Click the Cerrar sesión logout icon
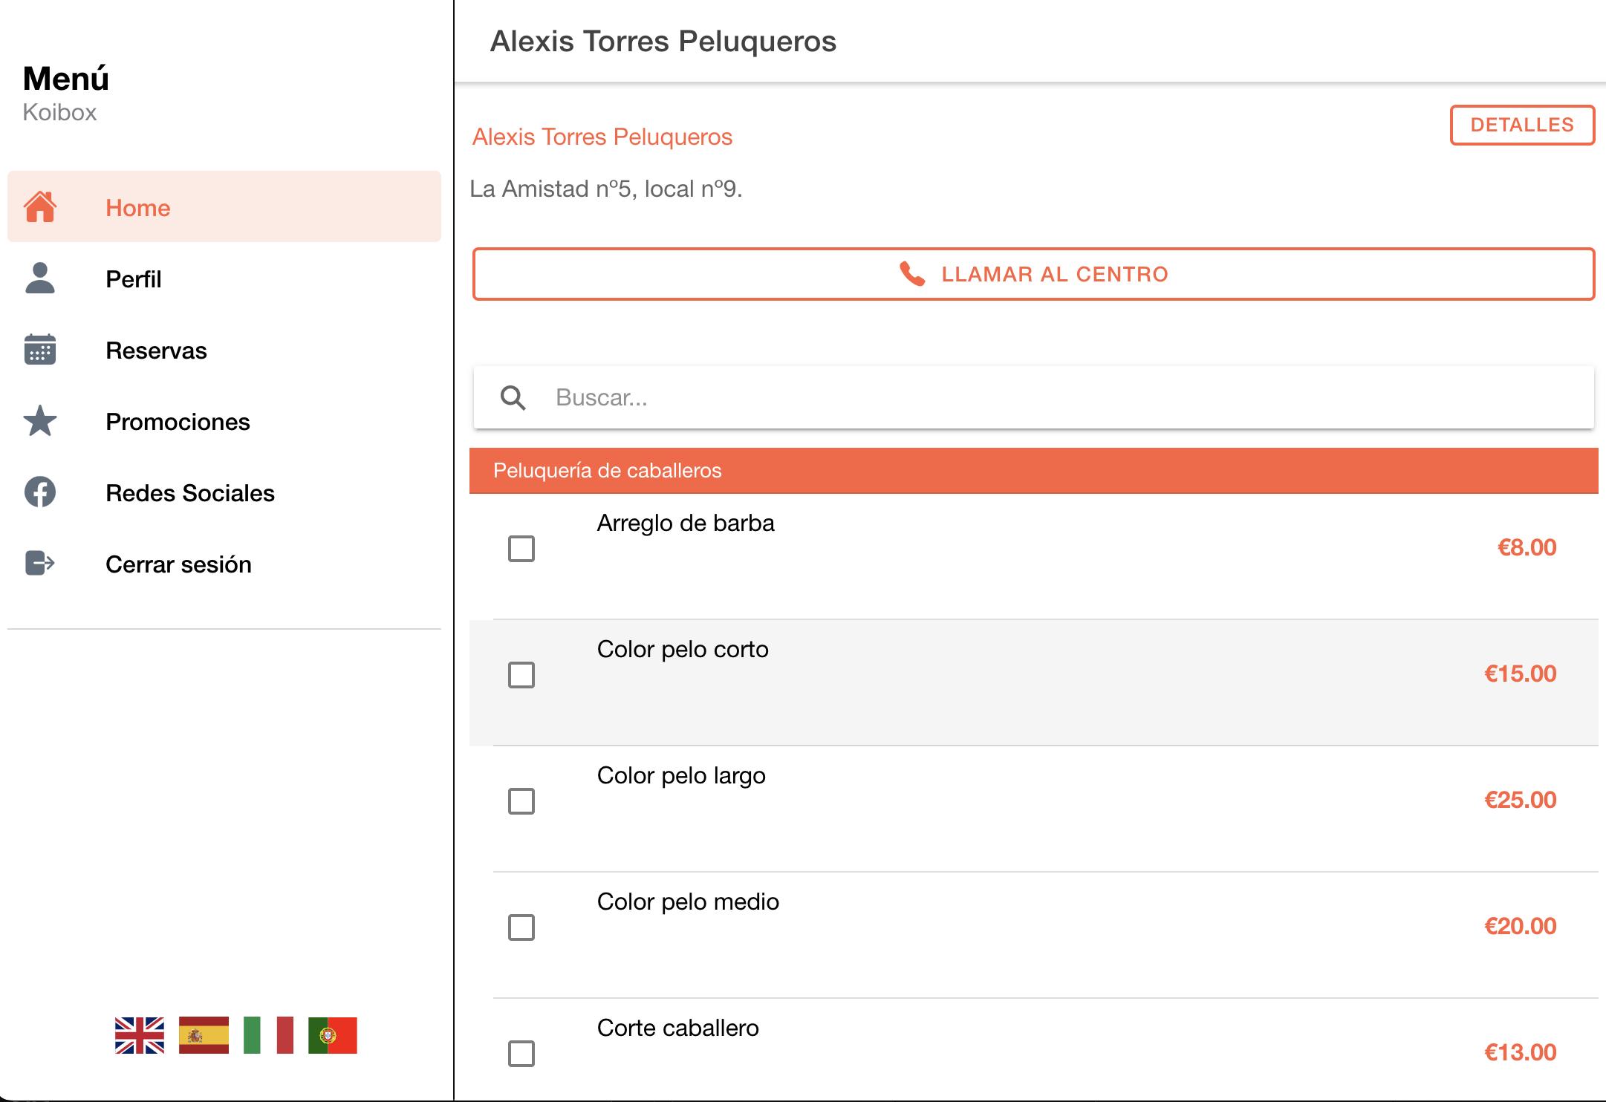 click(40, 564)
